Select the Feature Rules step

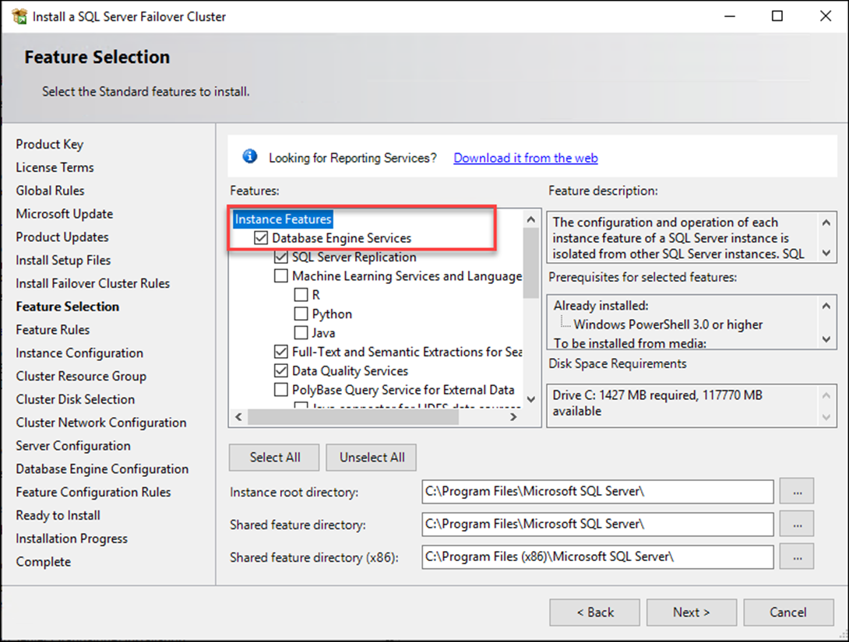click(52, 330)
